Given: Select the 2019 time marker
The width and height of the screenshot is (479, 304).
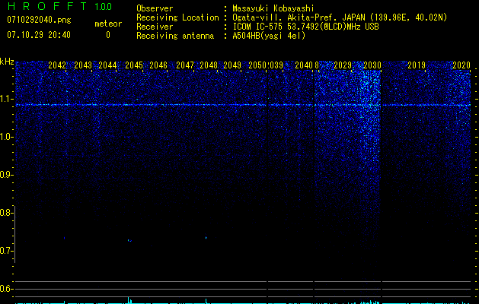Looking at the screenshot, I should (x=417, y=65).
